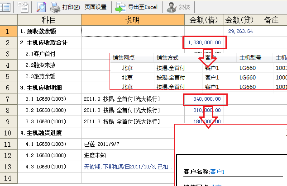Click cell 3.1 LG660(1003)
Viewport: 287px width, 186px height.
[49, 99]
